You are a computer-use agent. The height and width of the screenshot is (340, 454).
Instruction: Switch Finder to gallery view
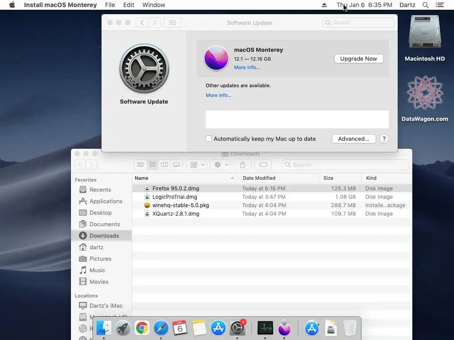[176, 165]
